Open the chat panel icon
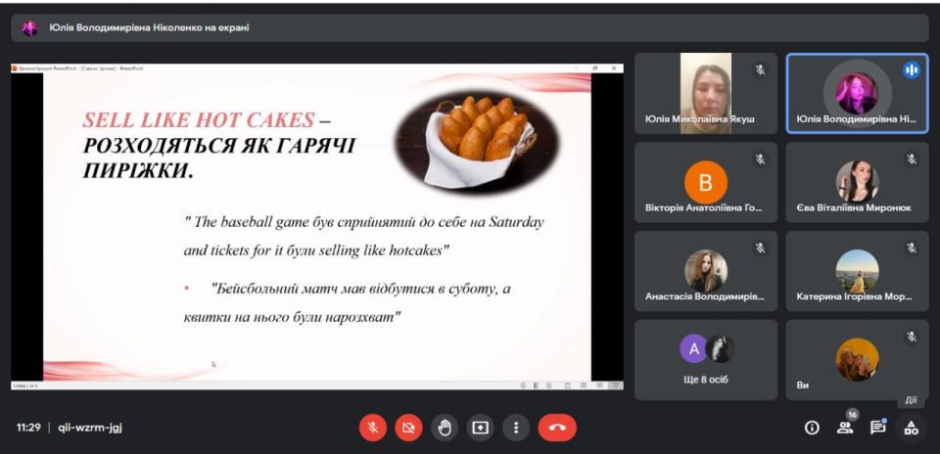 pos(878,427)
